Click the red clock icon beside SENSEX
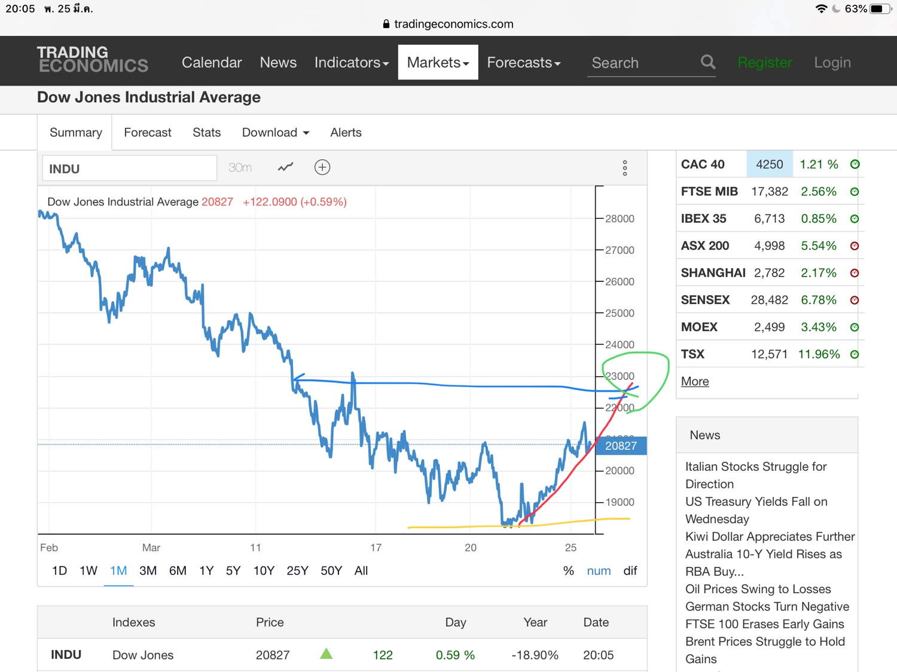897x672 pixels. pos(855,300)
